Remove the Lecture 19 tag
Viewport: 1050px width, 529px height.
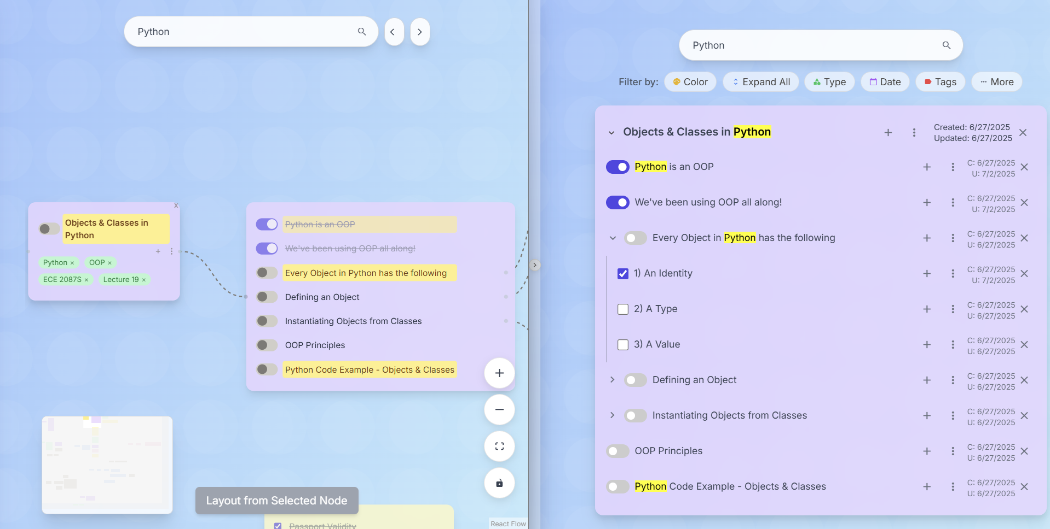(x=144, y=280)
